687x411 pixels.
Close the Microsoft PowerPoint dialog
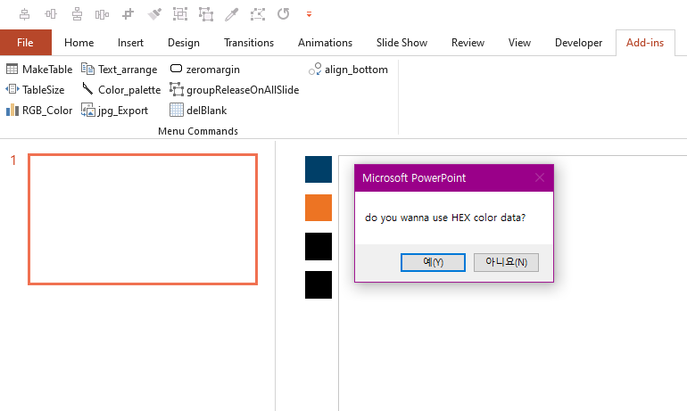[x=540, y=177]
